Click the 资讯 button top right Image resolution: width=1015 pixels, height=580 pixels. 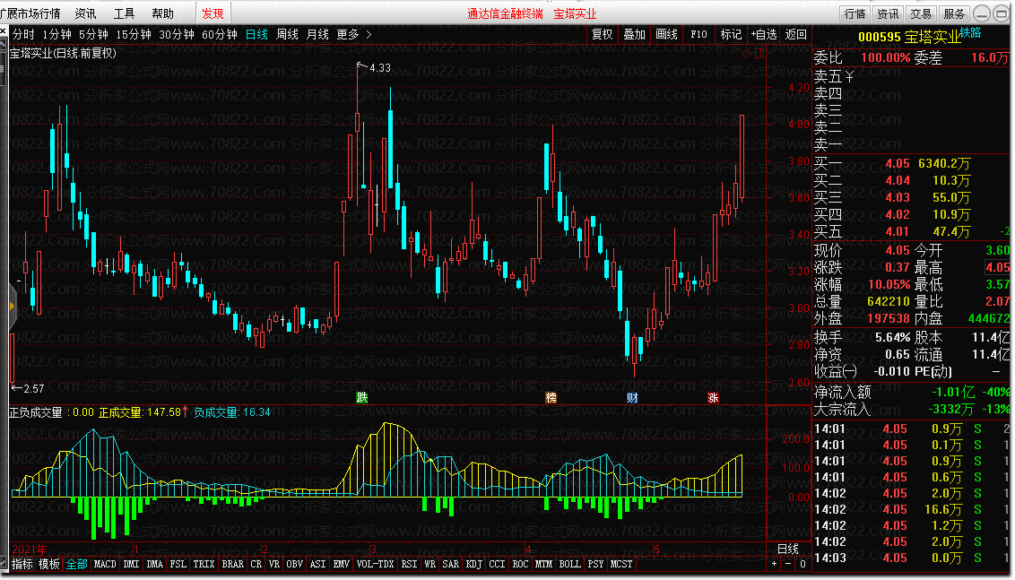(x=888, y=13)
